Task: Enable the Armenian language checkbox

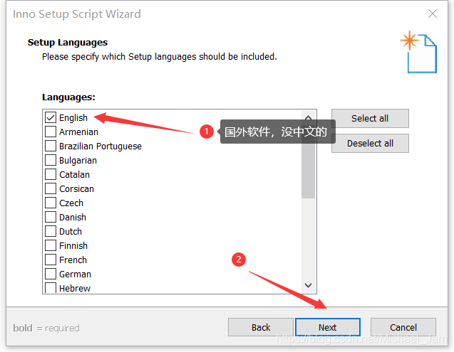Action: pyautogui.click(x=51, y=132)
